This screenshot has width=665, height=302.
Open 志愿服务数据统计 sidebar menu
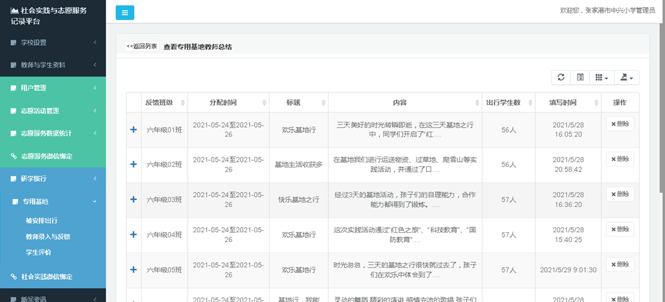point(53,134)
